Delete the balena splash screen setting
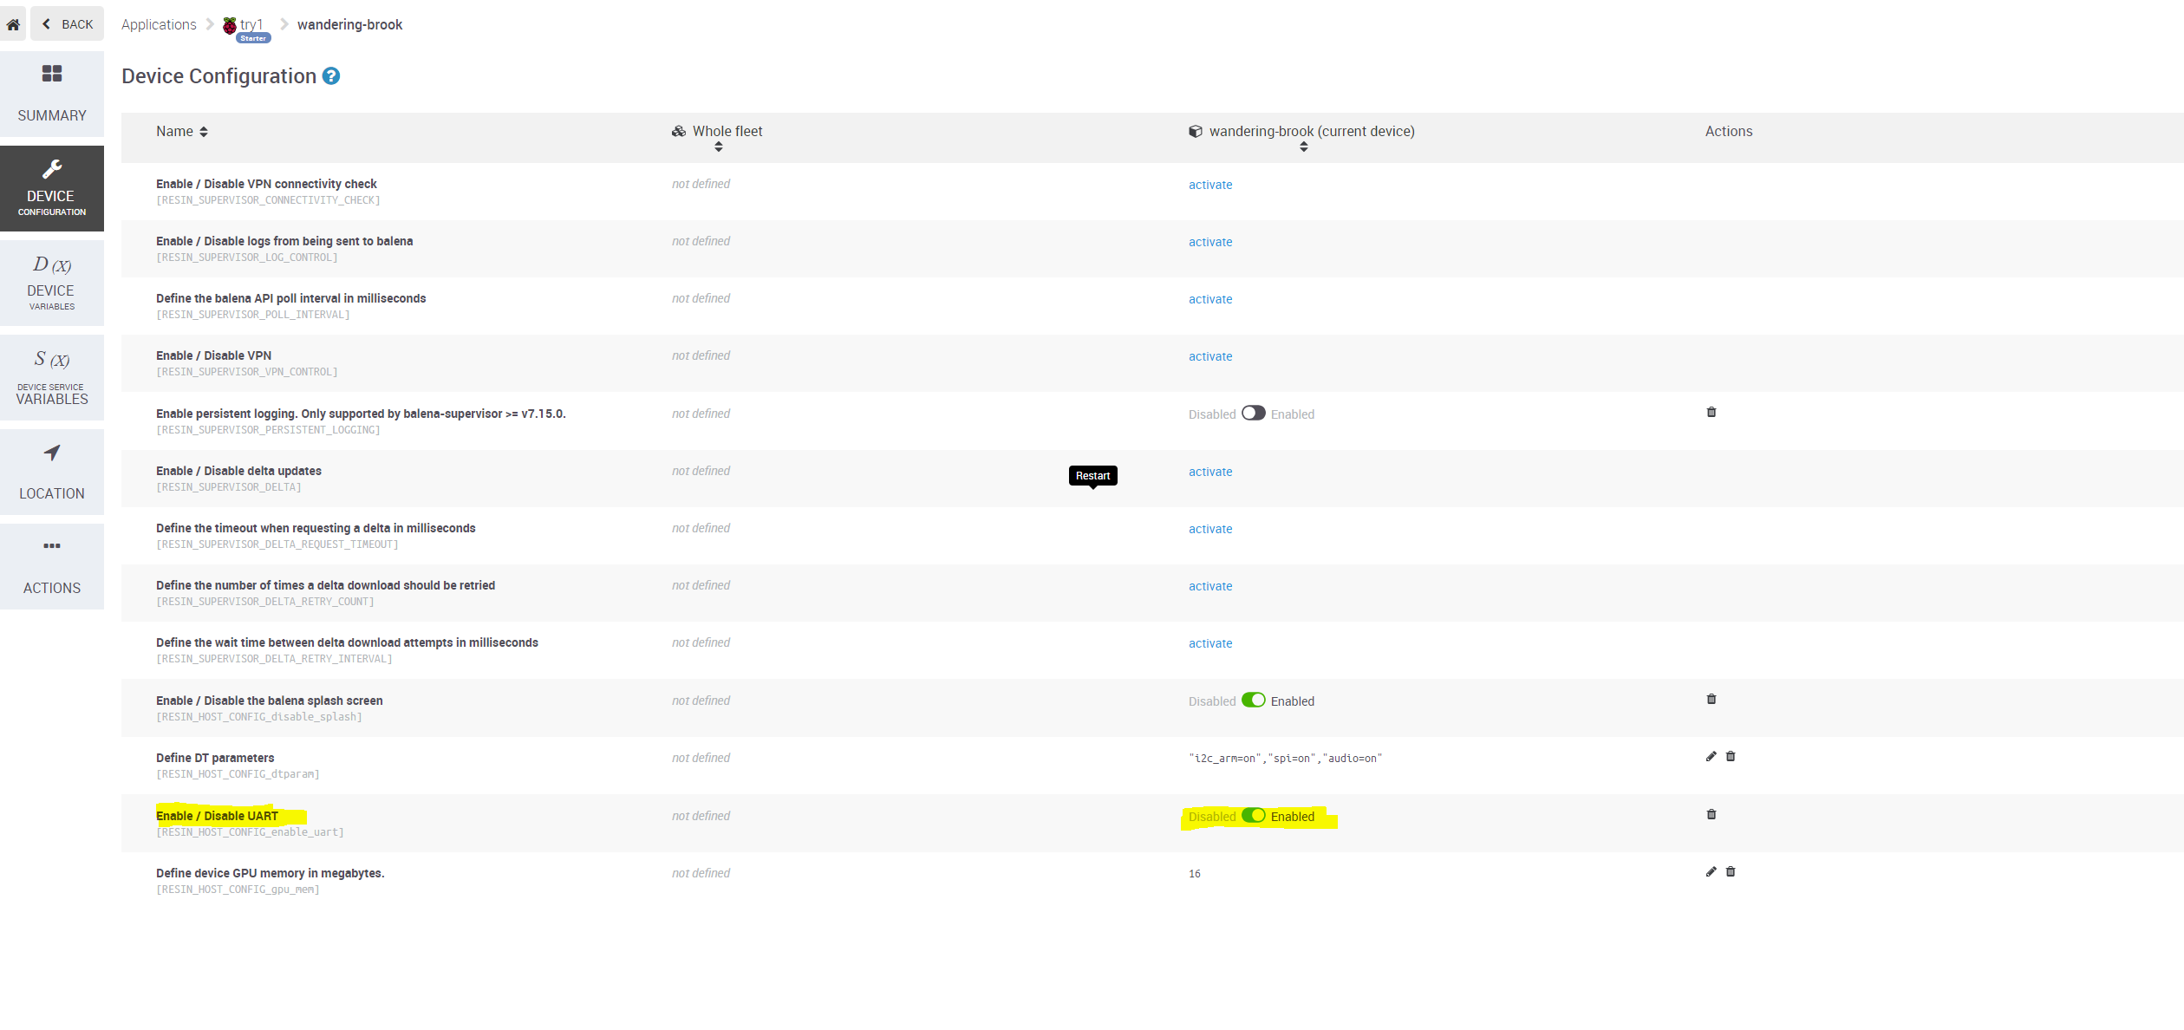 click(1711, 700)
